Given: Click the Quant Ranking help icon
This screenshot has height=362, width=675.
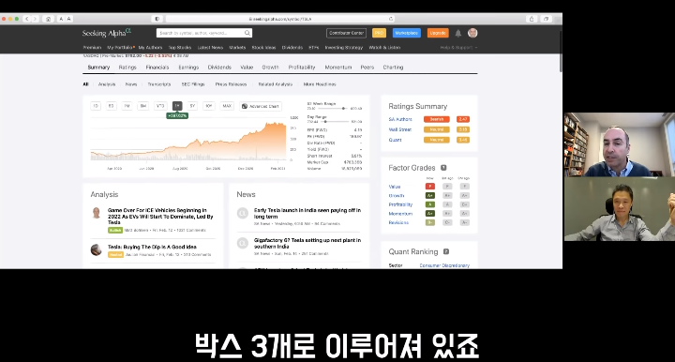Looking at the screenshot, I should [x=446, y=251].
